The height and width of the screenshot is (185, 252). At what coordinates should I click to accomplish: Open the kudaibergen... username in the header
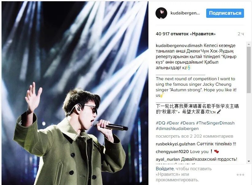[185, 13]
